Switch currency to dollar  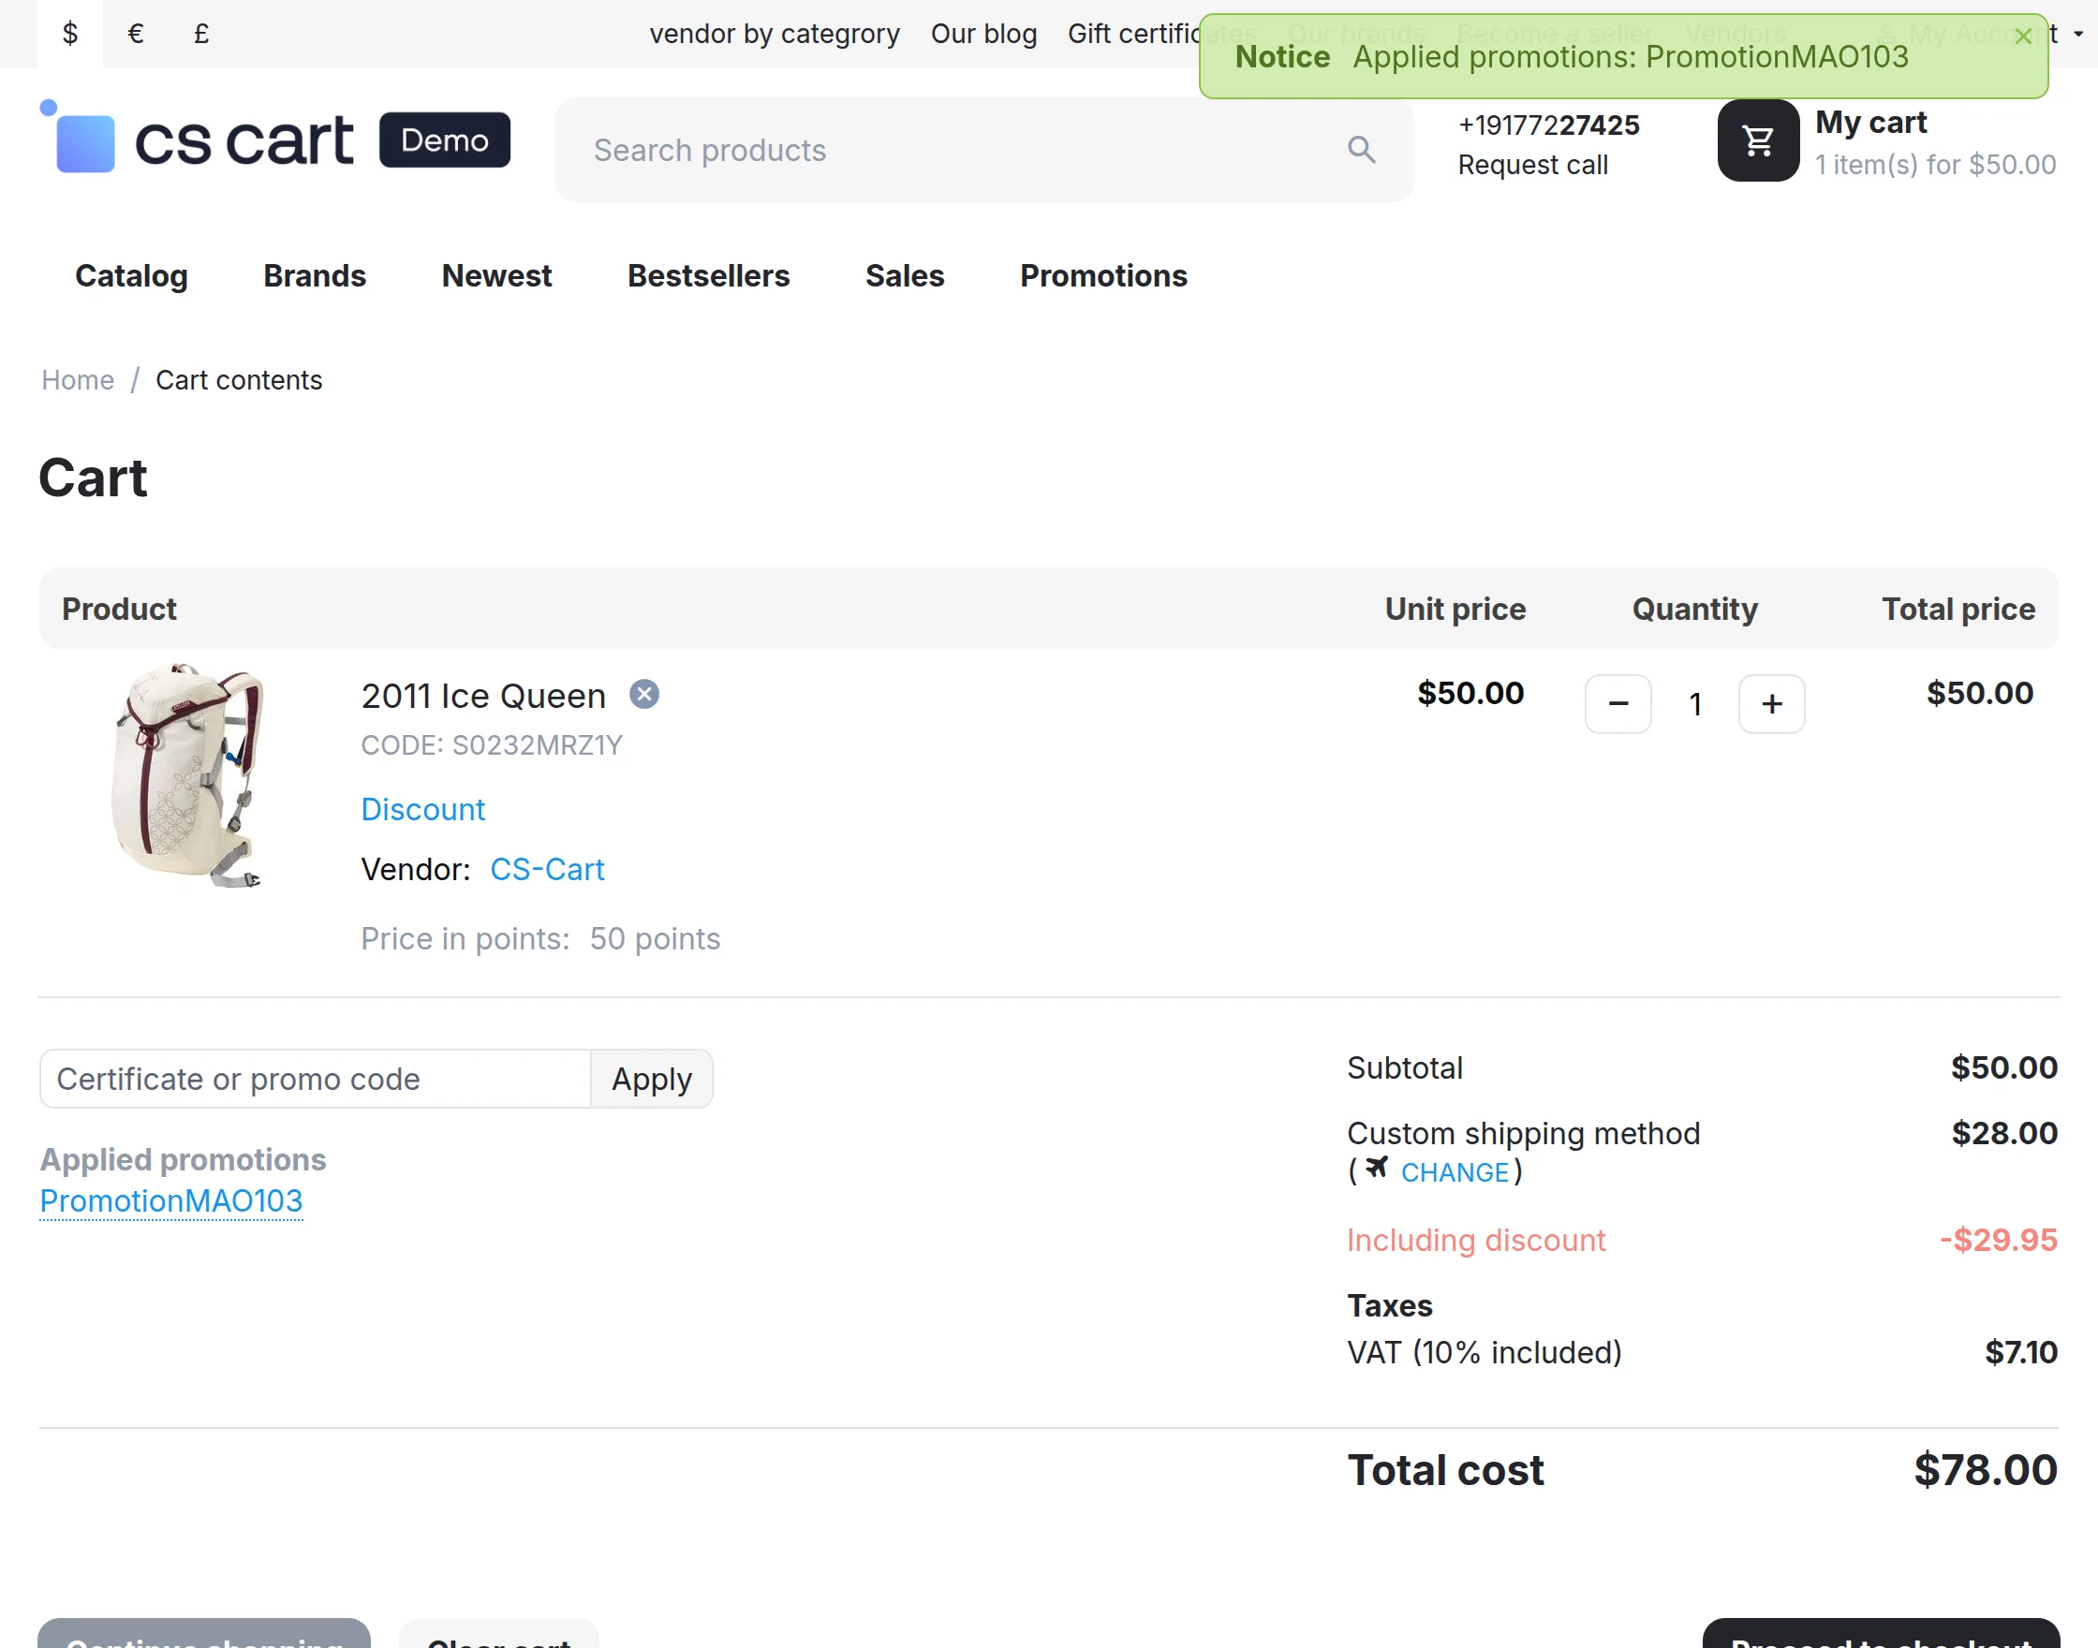pos(69,34)
